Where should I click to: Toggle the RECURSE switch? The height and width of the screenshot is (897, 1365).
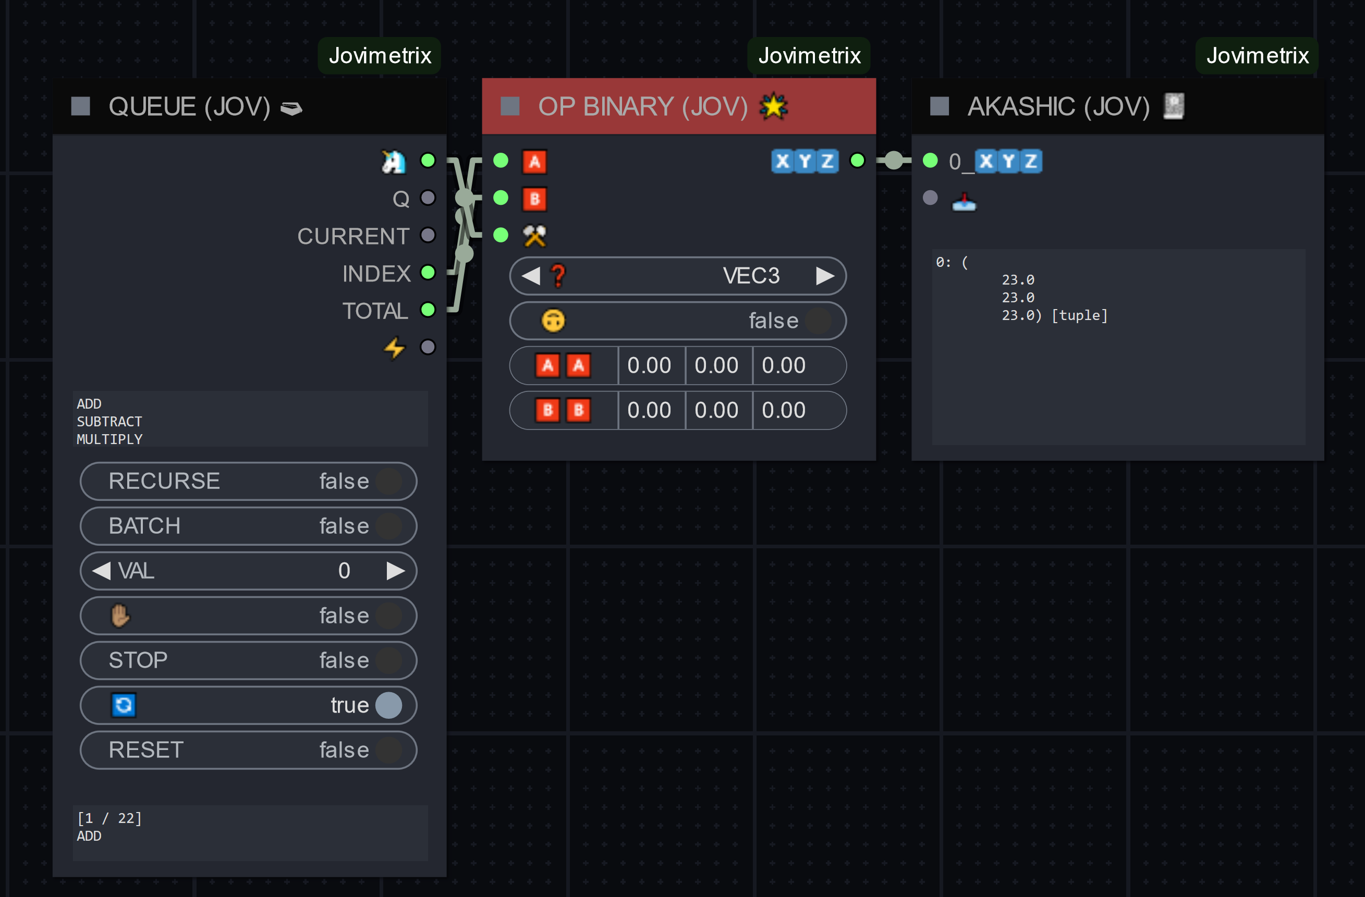pos(248,482)
